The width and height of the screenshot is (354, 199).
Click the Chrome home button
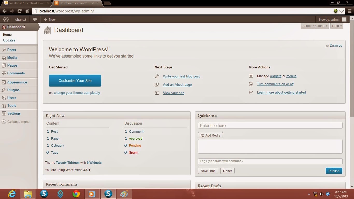pyautogui.click(x=27, y=11)
